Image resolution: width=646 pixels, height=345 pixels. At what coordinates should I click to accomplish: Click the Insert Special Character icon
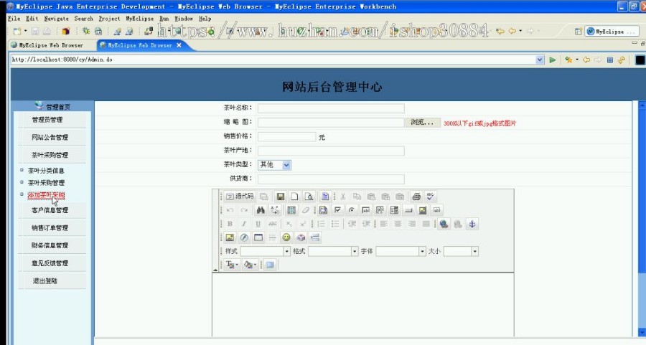click(301, 237)
